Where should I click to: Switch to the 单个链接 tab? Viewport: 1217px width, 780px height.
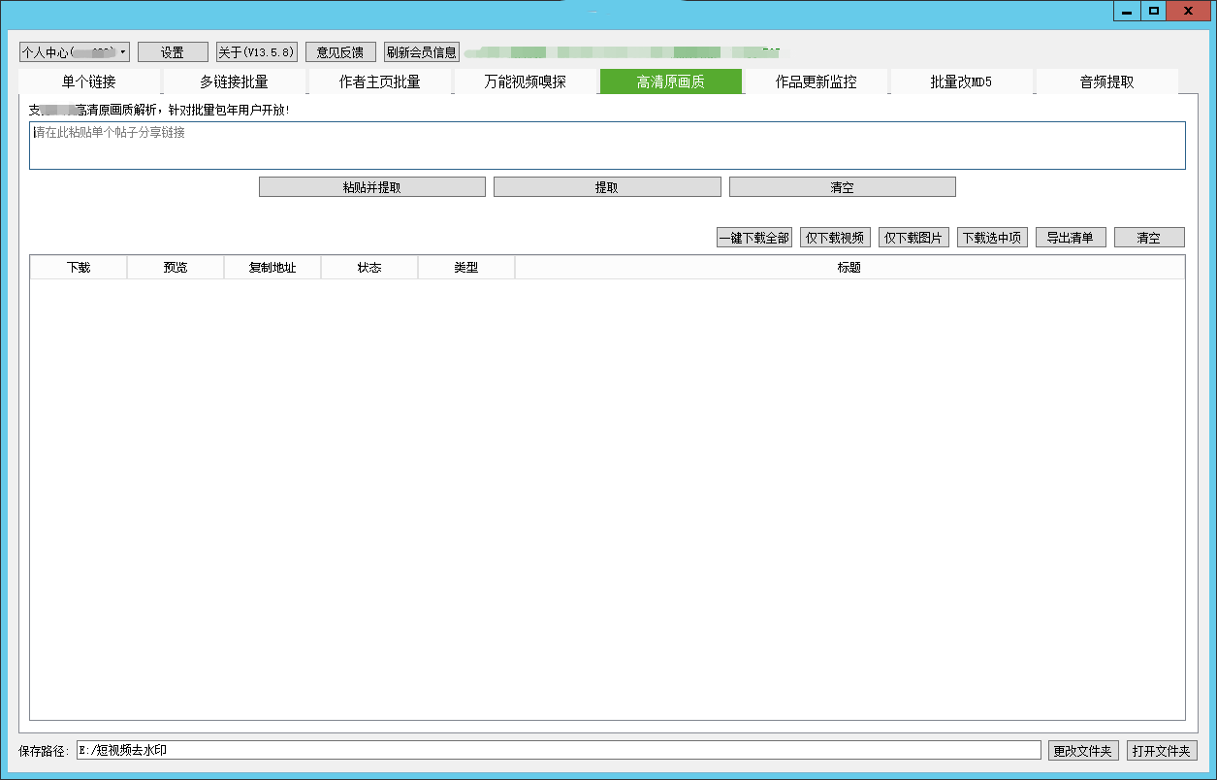[88, 82]
